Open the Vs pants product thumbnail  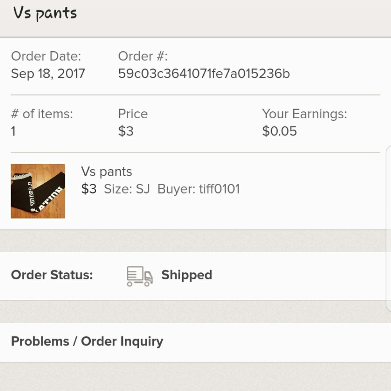point(38,191)
